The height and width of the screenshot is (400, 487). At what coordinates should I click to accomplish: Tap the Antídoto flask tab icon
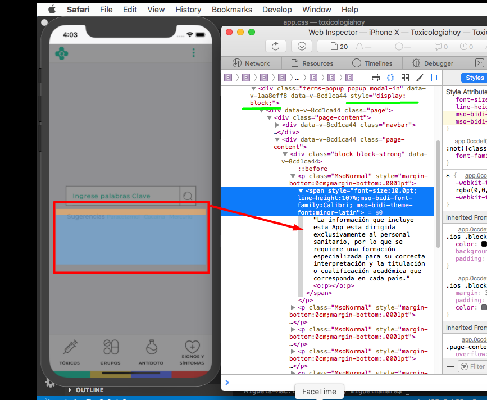152,347
